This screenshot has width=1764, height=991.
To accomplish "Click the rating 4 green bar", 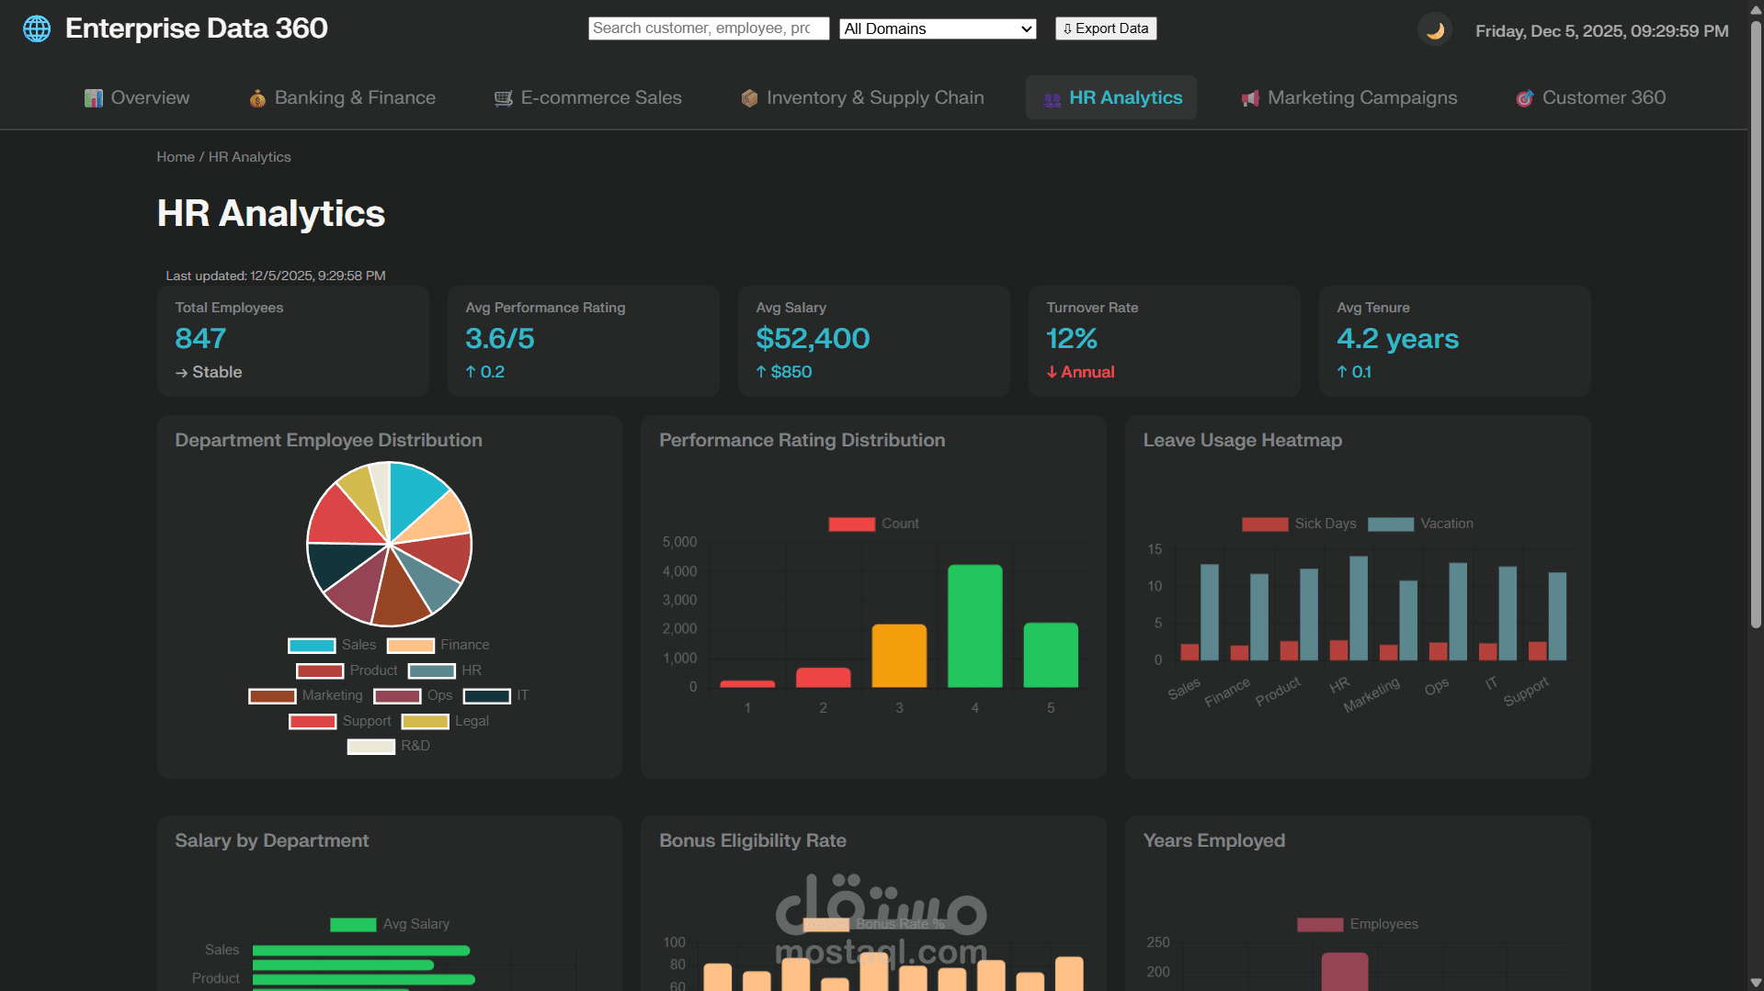I will click(x=974, y=625).
